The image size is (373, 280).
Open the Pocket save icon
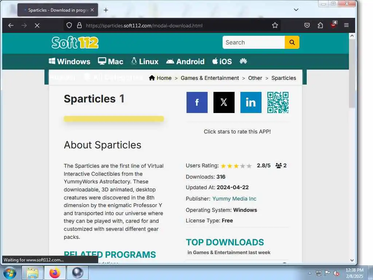[x=307, y=25]
